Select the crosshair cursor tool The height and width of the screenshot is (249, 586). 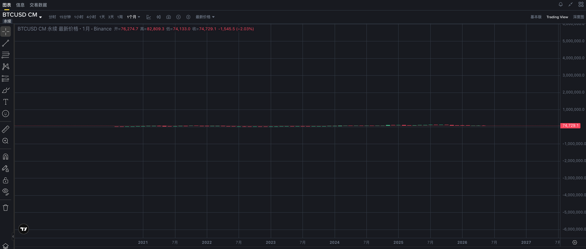point(5,32)
